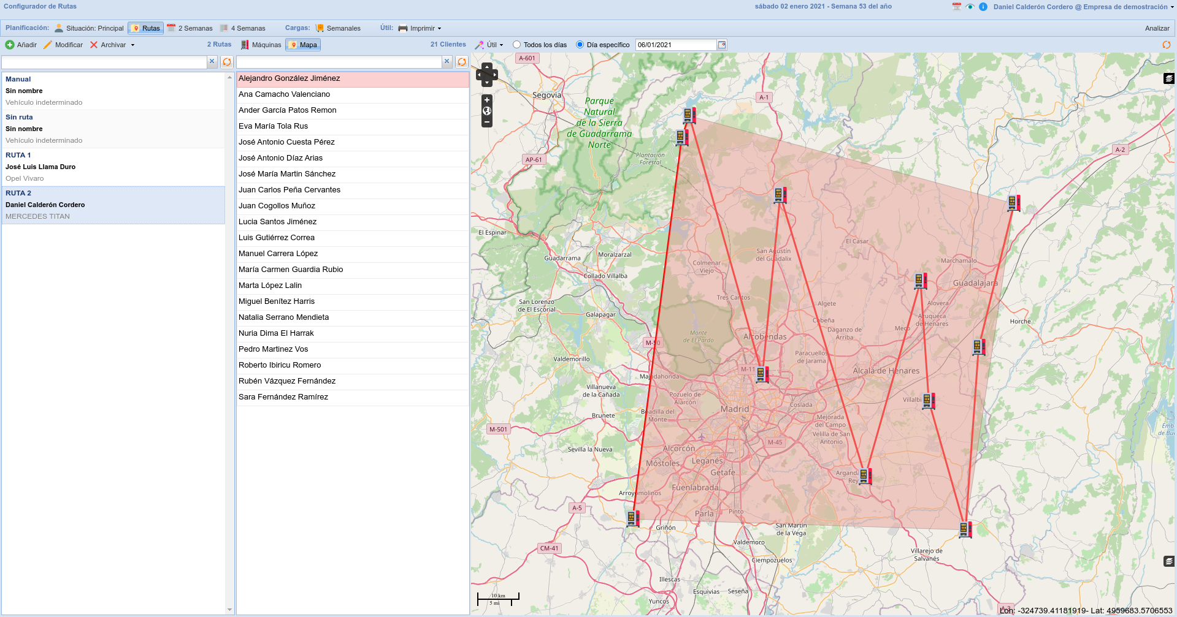
Task: Refresh the client list with orange icon
Action: [x=462, y=62]
